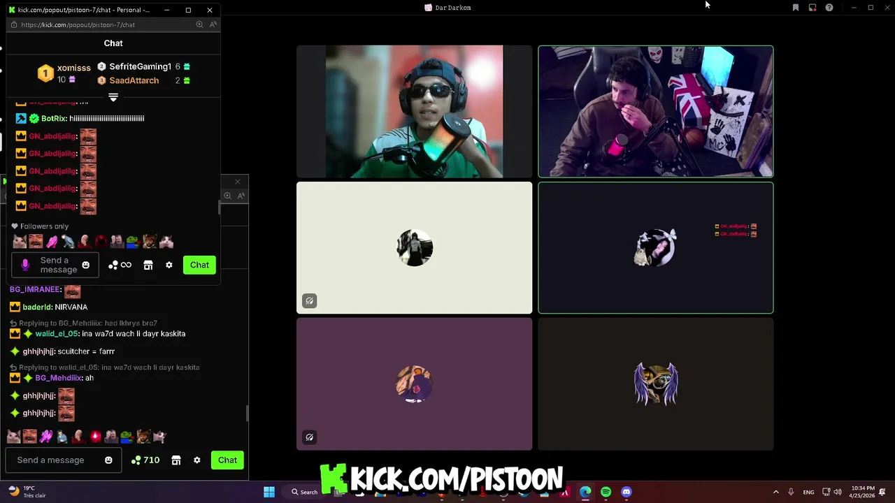
Task: Click the popout chat scrollbar thumb
Action: click(219, 207)
